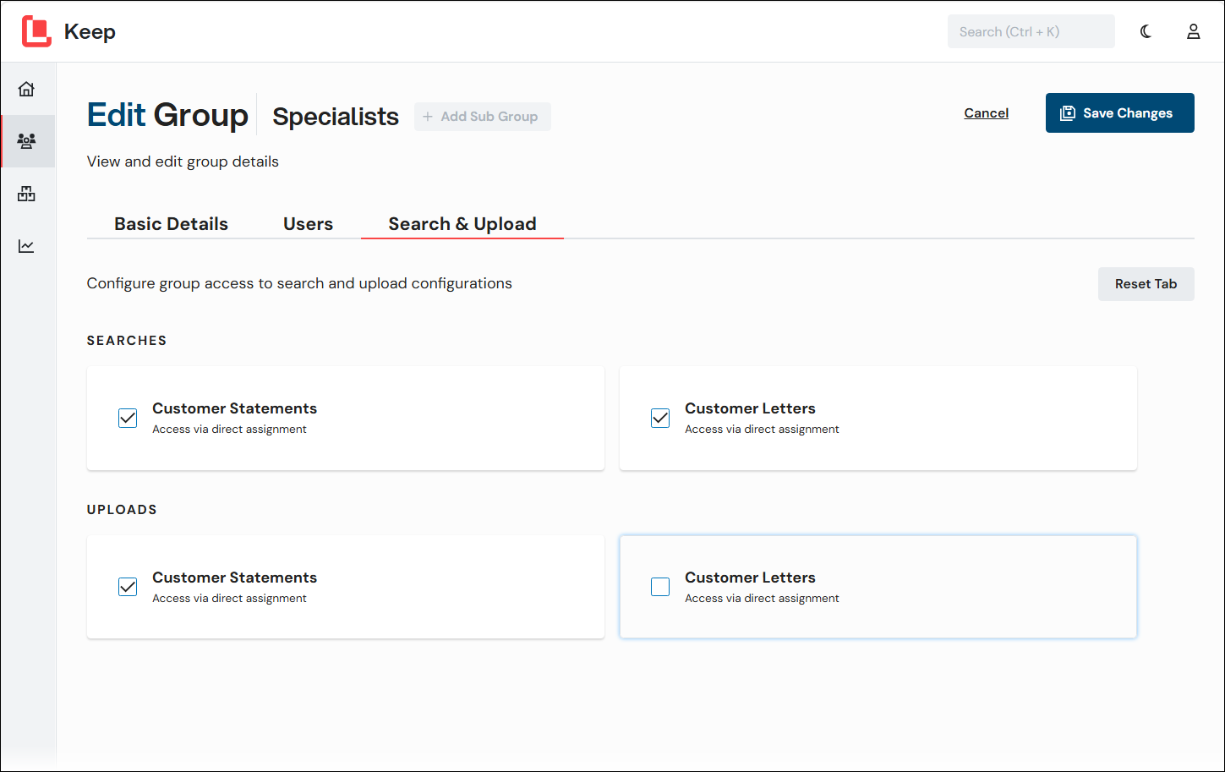Screen dimensions: 1225x772
Task: Open the user profile icon
Action: coord(1193,31)
